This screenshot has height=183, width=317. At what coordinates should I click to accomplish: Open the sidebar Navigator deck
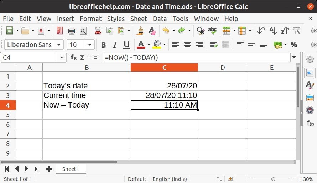pos(310,110)
